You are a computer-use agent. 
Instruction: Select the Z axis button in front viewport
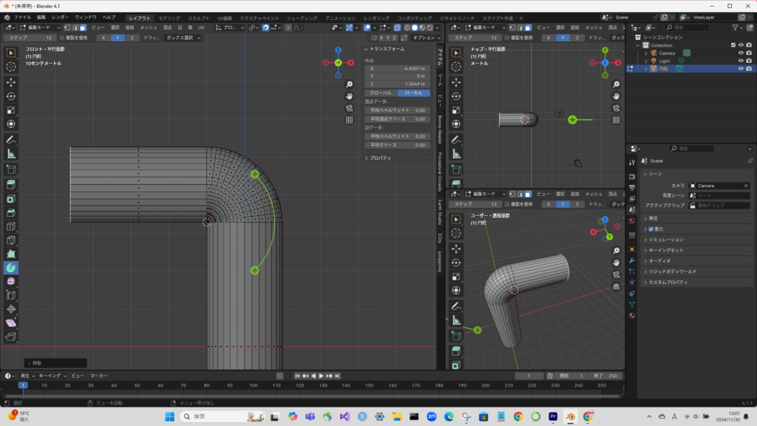pos(132,37)
